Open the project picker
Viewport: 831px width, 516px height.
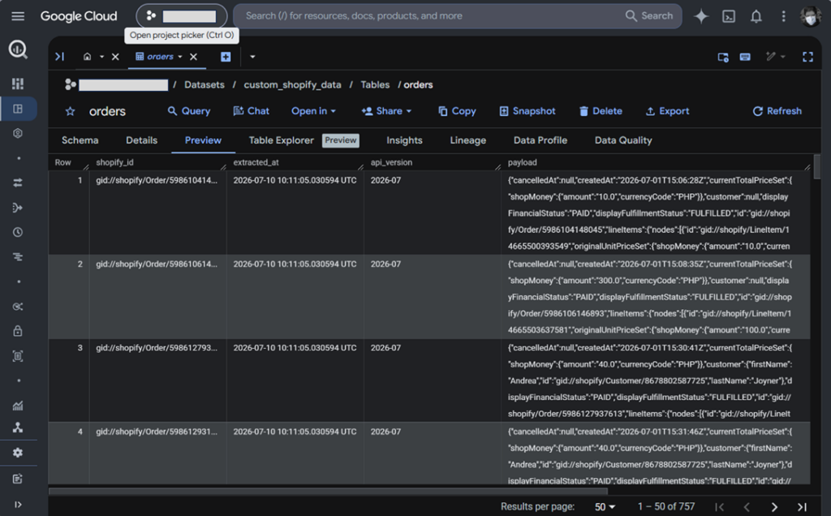click(182, 16)
